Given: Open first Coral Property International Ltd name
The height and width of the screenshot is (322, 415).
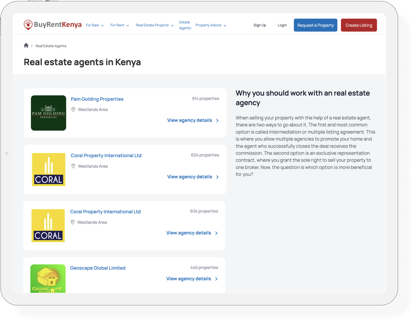Looking at the screenshot, I should pyautogui.click(x=106, y=155).
